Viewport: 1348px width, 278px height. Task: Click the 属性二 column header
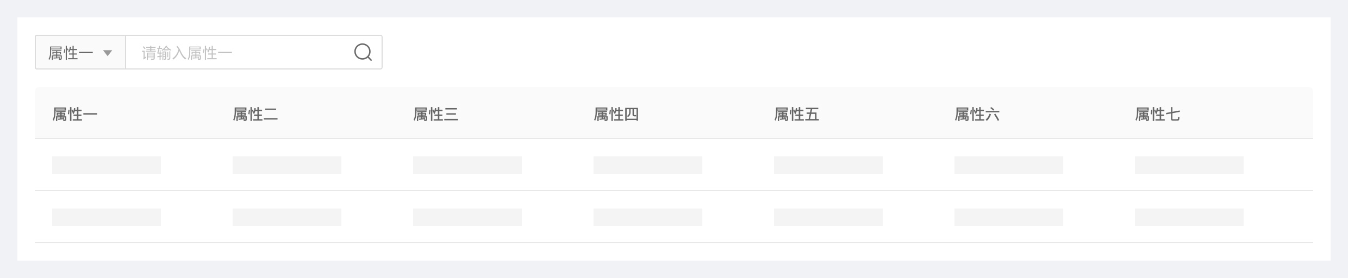click(255, 115)
